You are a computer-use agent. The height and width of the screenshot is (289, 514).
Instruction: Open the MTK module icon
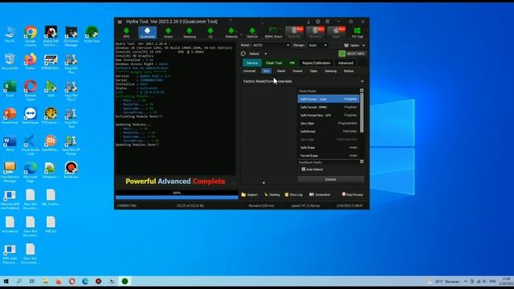(126, 32)
